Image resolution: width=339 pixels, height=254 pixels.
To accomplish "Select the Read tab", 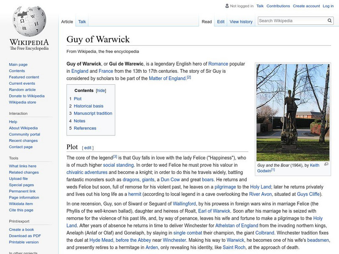I will tap(207, 22).
